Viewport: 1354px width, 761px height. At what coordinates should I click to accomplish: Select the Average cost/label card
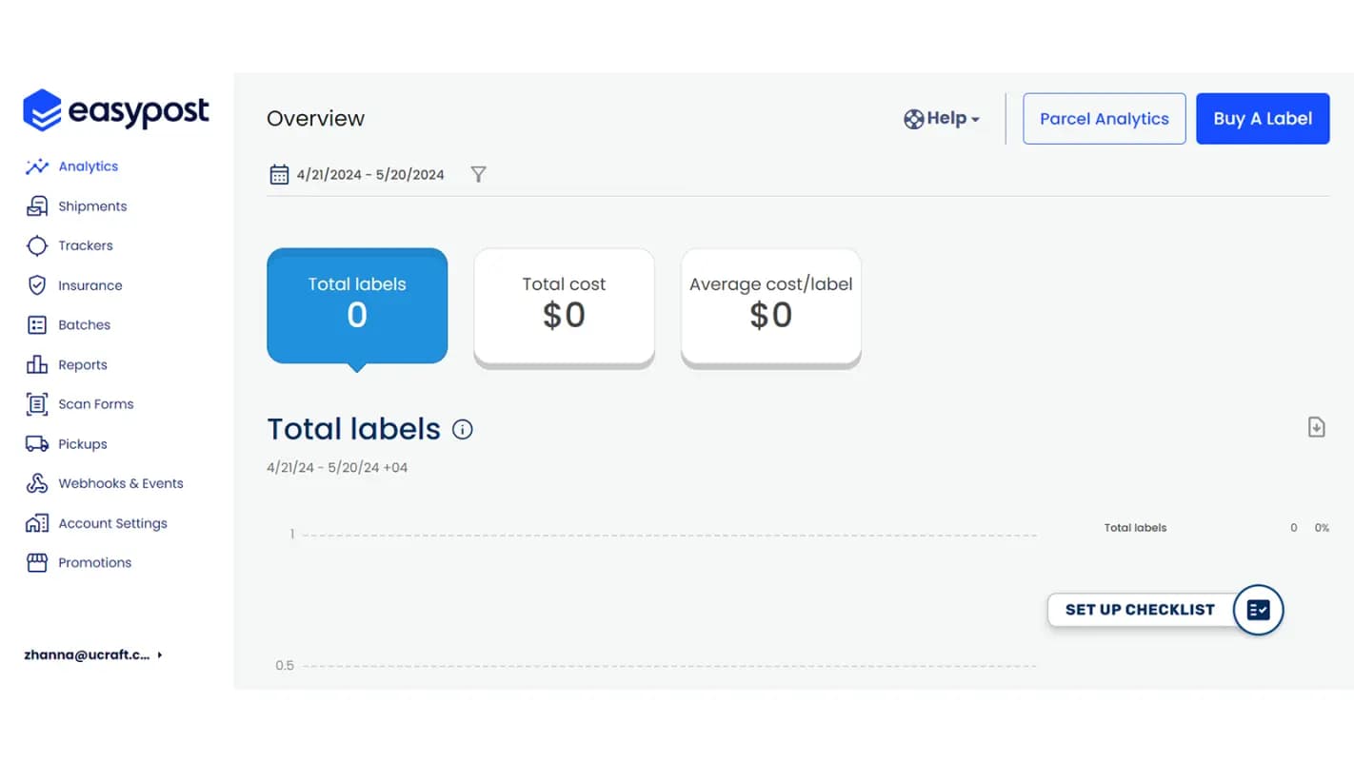(x=770, y=304)
